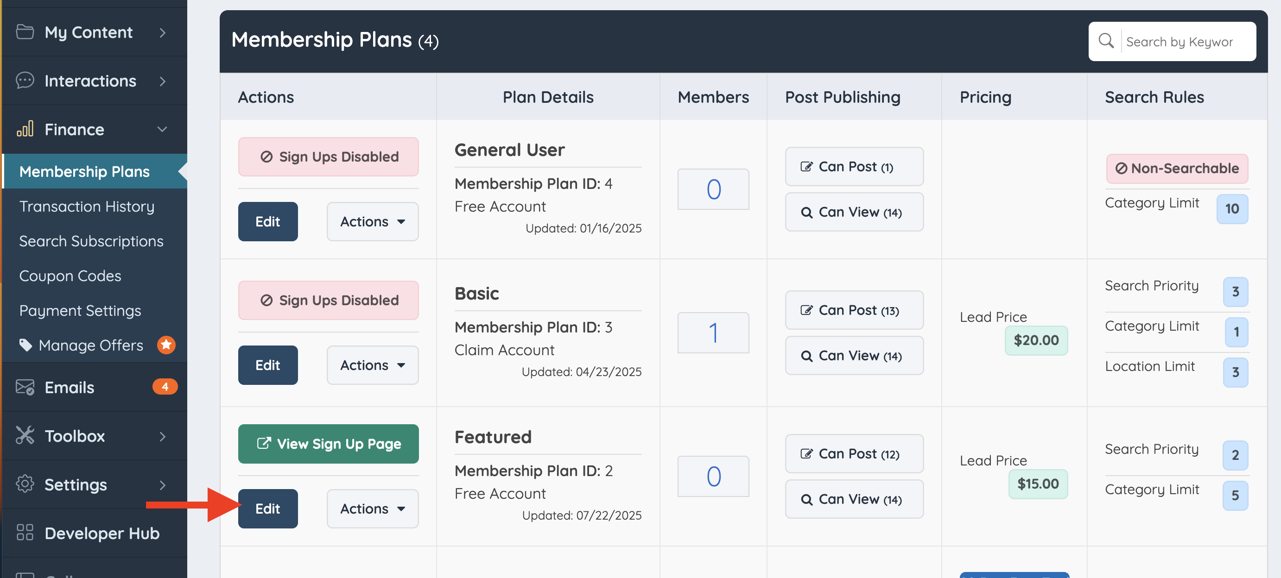
Task: Click the Developer Hub grid icon
Action: click(x=25, y=532)
